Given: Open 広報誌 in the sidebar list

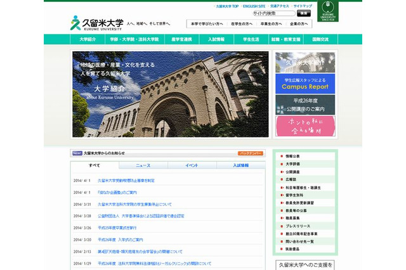Looking at the screenshot, I should coord(291,179).
